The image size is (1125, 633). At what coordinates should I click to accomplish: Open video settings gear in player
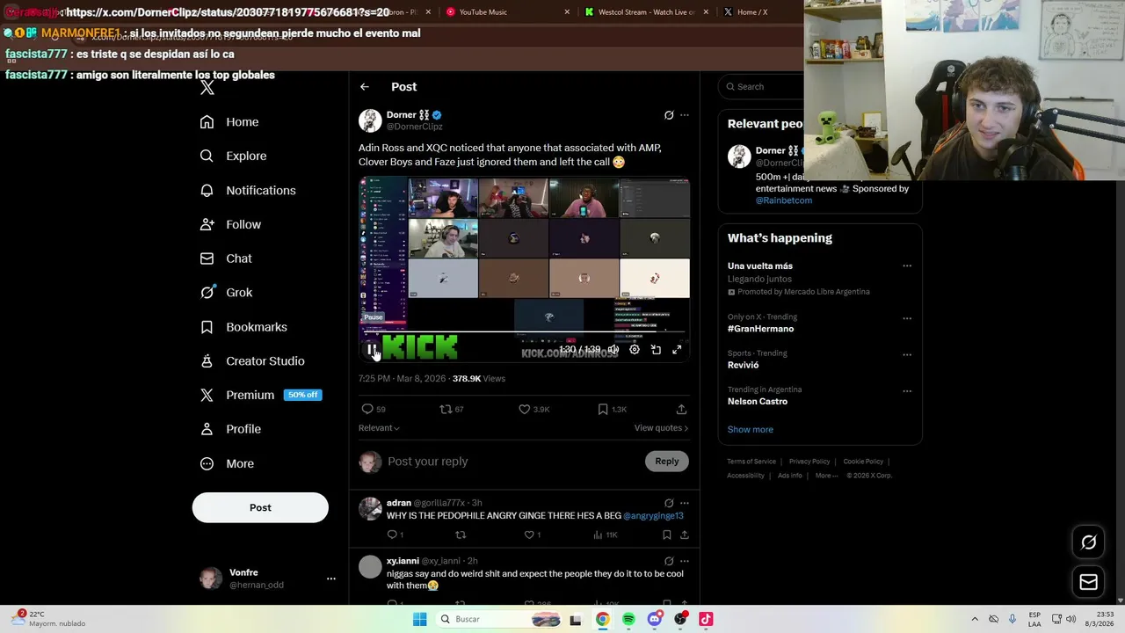(635, 350)
